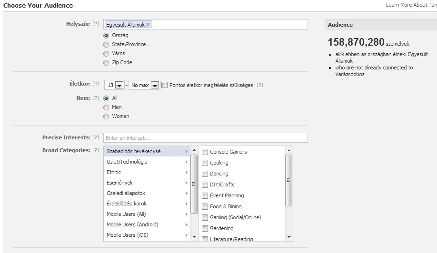Check the Console Gamers checkbox

pos(205,152)
